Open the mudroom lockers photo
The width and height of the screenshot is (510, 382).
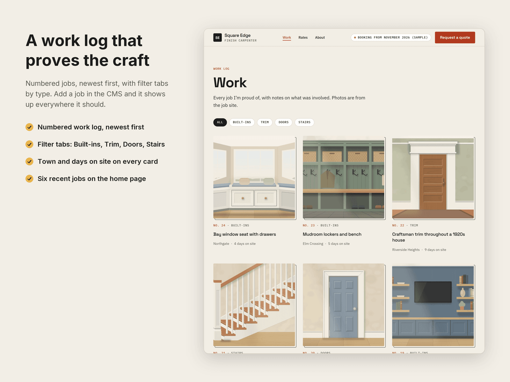pos(344,178)
